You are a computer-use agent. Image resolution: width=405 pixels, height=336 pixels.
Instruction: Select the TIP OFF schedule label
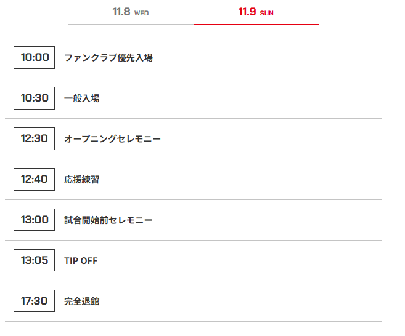pyautogui.click(x=81, y=261)
